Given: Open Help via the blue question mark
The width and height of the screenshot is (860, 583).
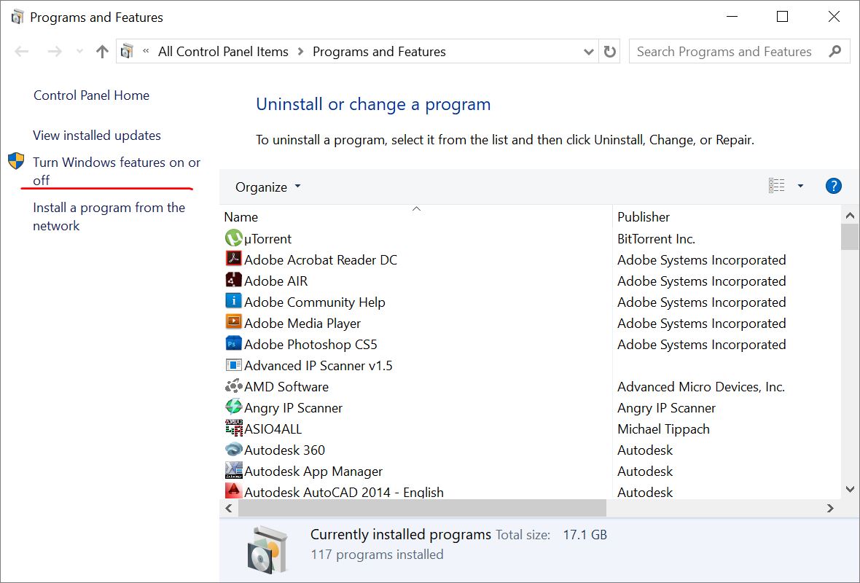Looking at the screenshot, I should [833, 187].
